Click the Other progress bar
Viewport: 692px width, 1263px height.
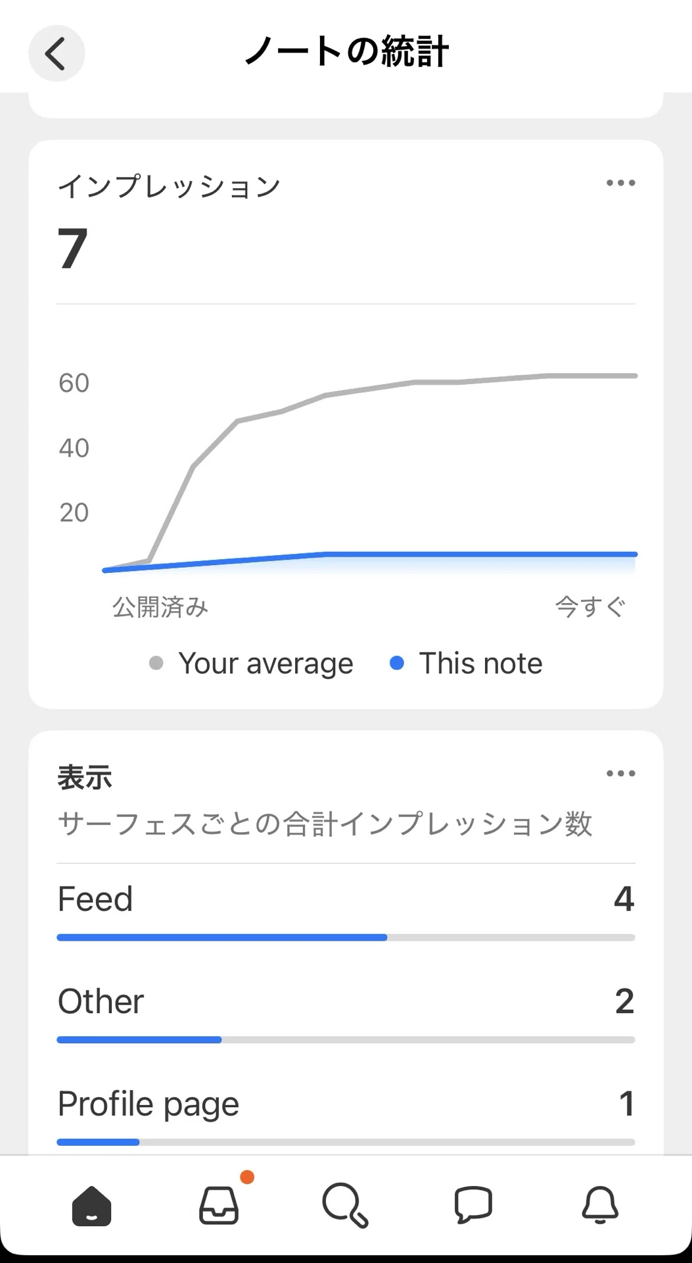point(346,1040)
